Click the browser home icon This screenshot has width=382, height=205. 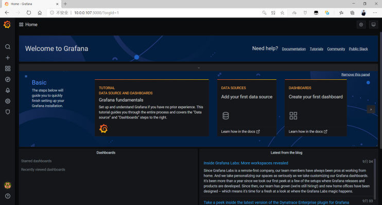[x=40, y=13]
